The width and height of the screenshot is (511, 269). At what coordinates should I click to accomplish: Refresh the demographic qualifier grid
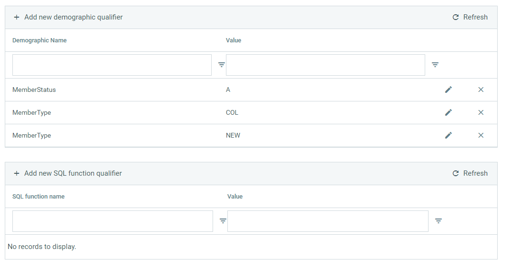pos(470,17)
